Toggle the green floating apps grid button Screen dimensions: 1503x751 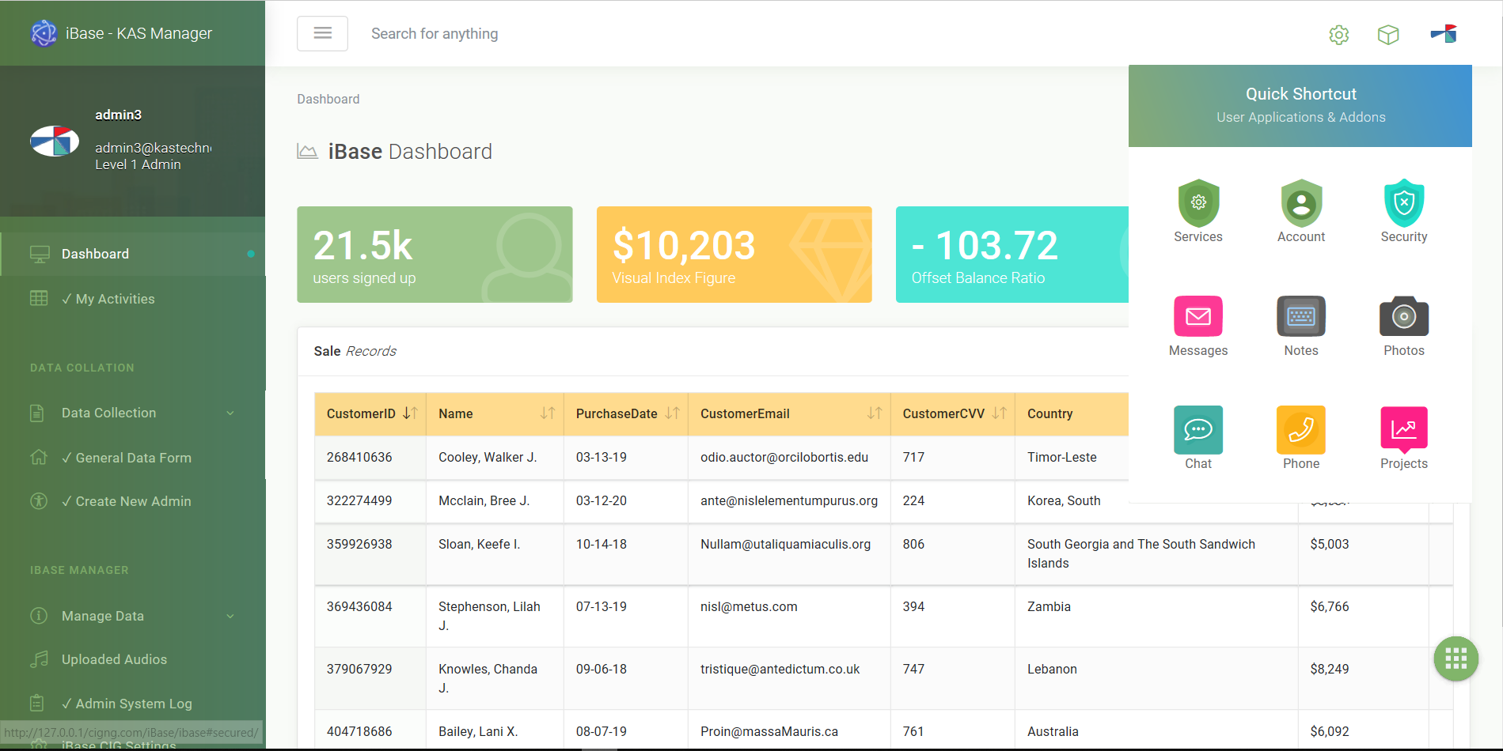pos(1456,659)
